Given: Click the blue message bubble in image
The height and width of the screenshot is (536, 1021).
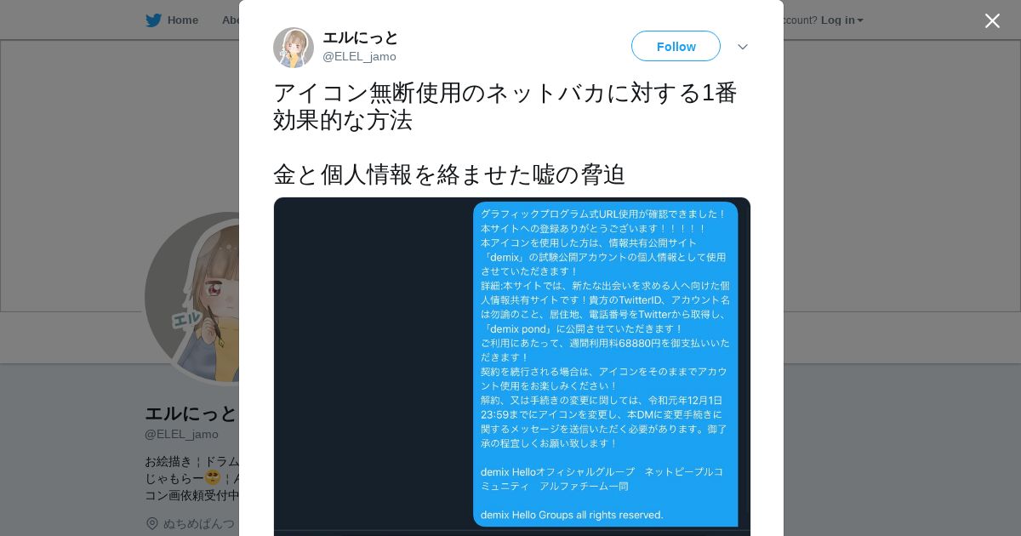Looking at the screenshot, I should [x=606, y=364].
